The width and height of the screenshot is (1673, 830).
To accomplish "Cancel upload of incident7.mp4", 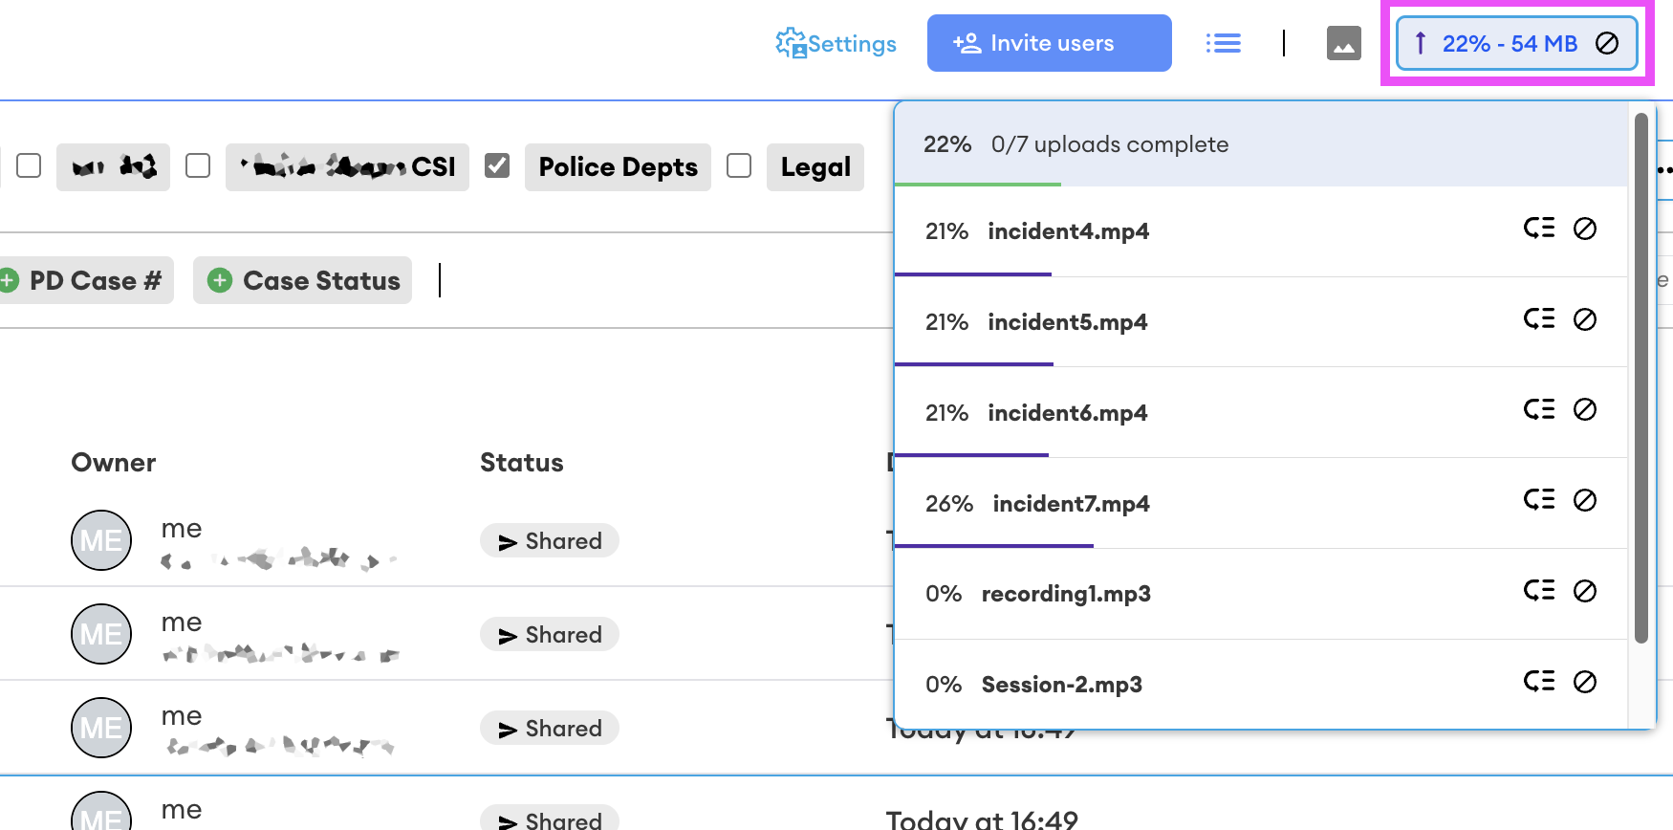I will coord(1584,500).
